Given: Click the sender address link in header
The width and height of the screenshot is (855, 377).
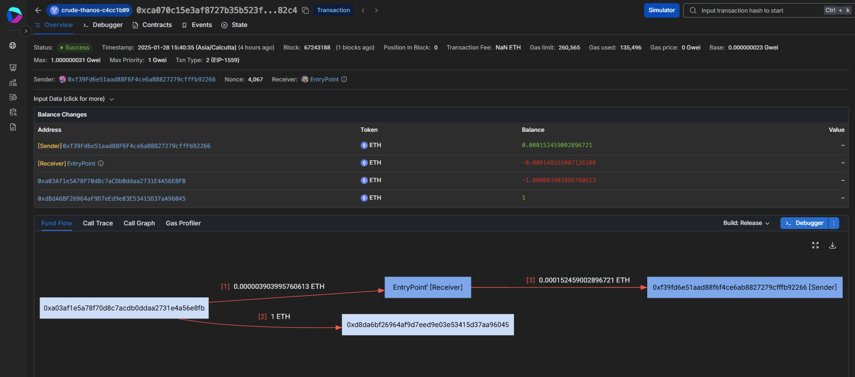Looking at the screenshot, I should [x=142, y=79].
